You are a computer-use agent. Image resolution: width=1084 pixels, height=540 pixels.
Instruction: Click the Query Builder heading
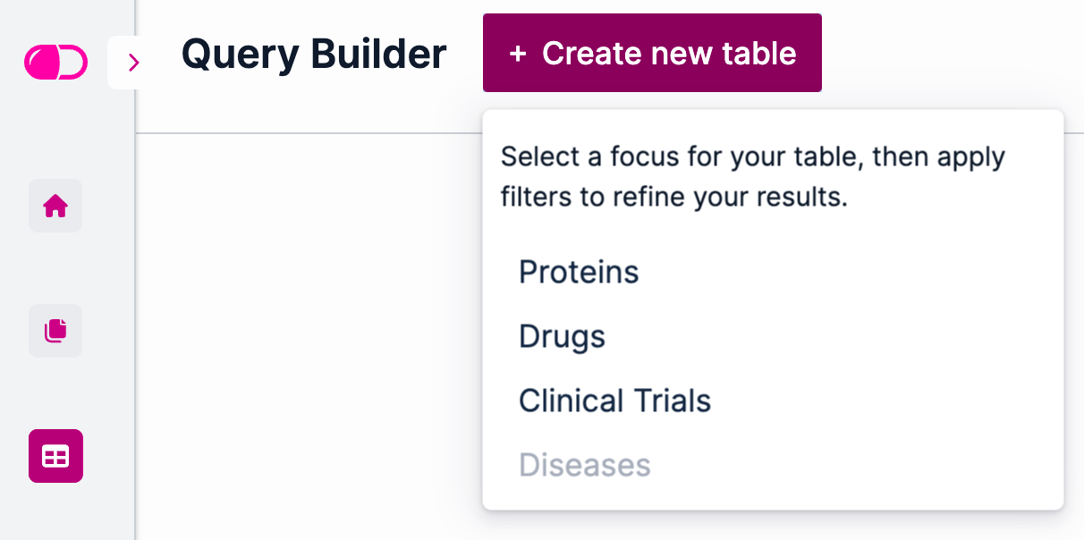coord(314,54)
